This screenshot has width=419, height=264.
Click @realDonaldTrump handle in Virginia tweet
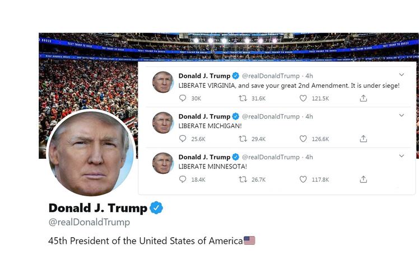pyautogui.click(x=271, y=76)
